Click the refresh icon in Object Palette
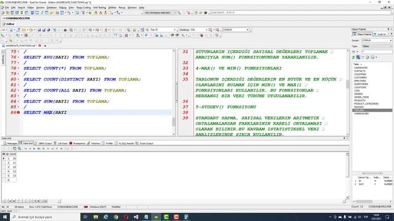The width and height of the screenshot is (394, 221). coord(353,57)
